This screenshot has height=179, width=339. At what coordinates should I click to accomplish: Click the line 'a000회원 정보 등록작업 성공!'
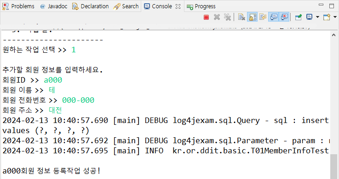point(52,171)
